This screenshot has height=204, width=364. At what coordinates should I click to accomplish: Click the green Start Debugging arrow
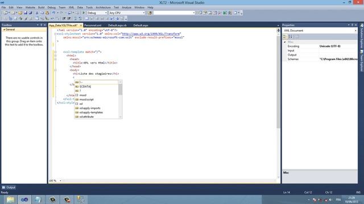[84, 12]
